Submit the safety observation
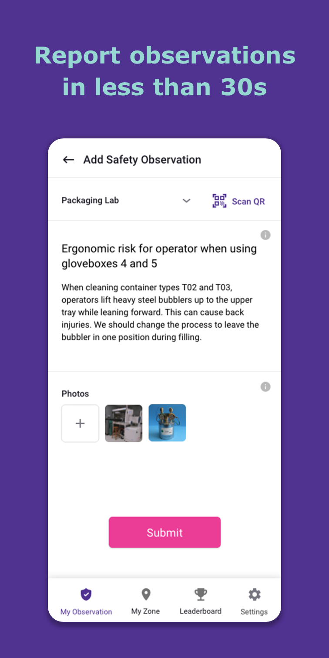 pos(164,532)
